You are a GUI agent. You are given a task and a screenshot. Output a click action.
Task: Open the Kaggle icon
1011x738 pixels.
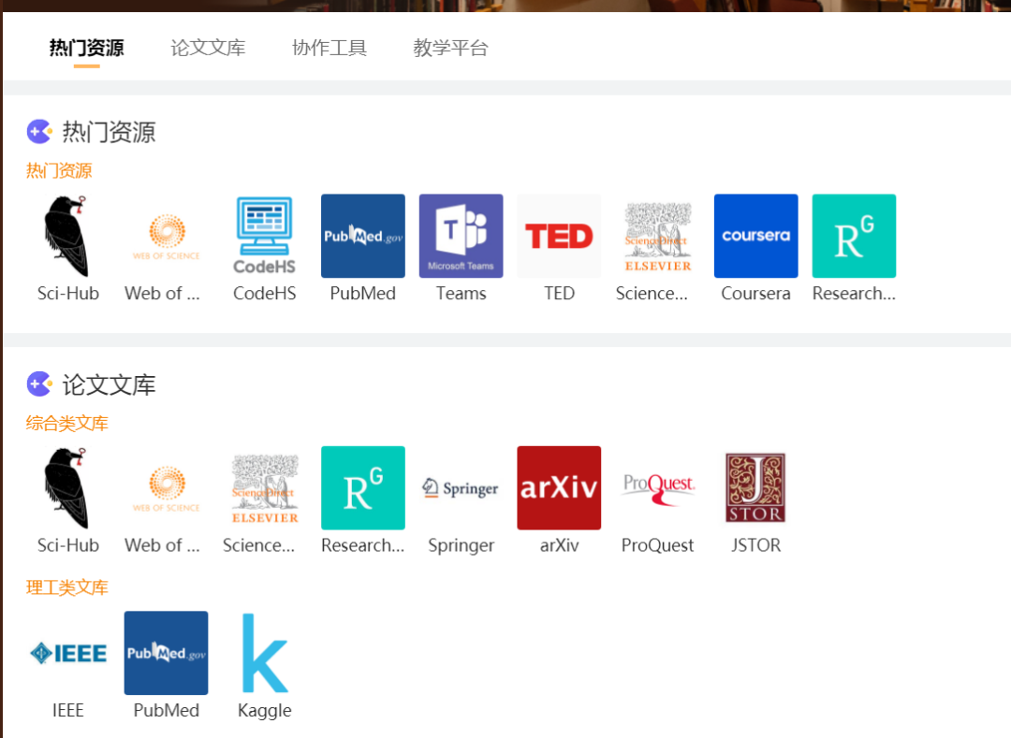[x=264, y=653]
